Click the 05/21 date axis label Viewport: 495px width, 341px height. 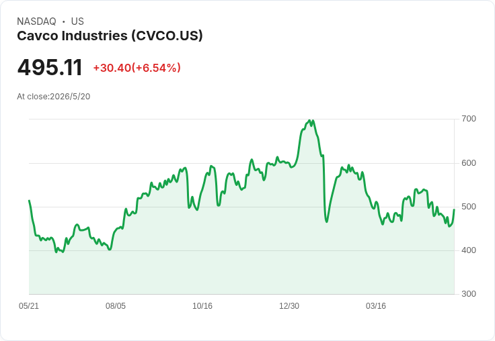29,306
